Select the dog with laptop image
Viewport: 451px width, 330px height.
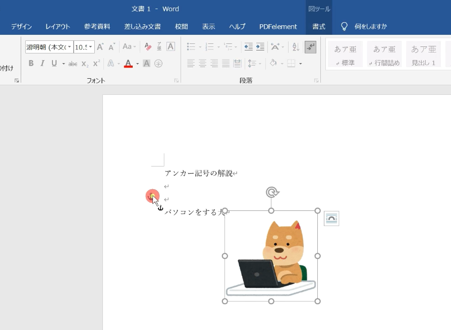[271, 256]
